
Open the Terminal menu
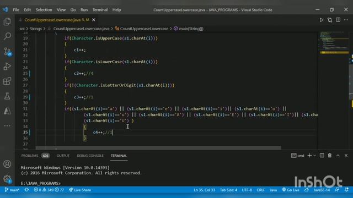click(x=100, y=10)
